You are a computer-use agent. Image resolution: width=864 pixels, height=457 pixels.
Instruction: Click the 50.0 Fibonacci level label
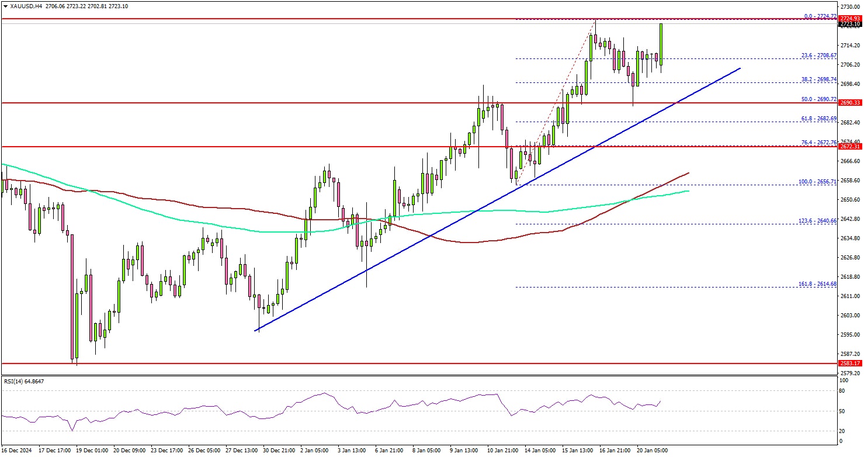pos(817,100)
